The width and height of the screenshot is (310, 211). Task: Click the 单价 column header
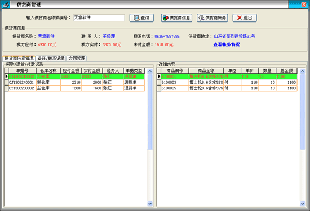pos(250,71)
